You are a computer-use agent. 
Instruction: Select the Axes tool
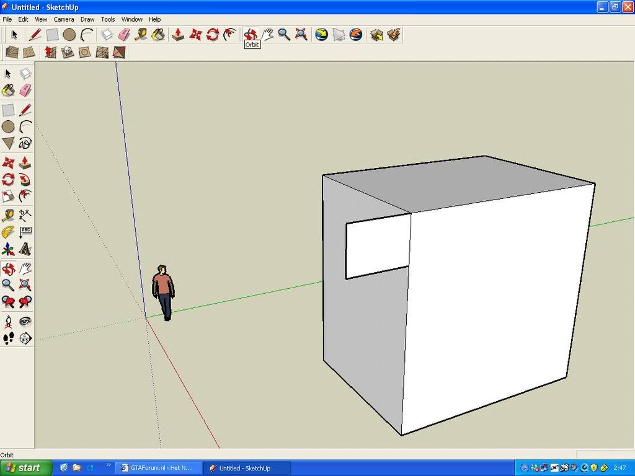8,249
